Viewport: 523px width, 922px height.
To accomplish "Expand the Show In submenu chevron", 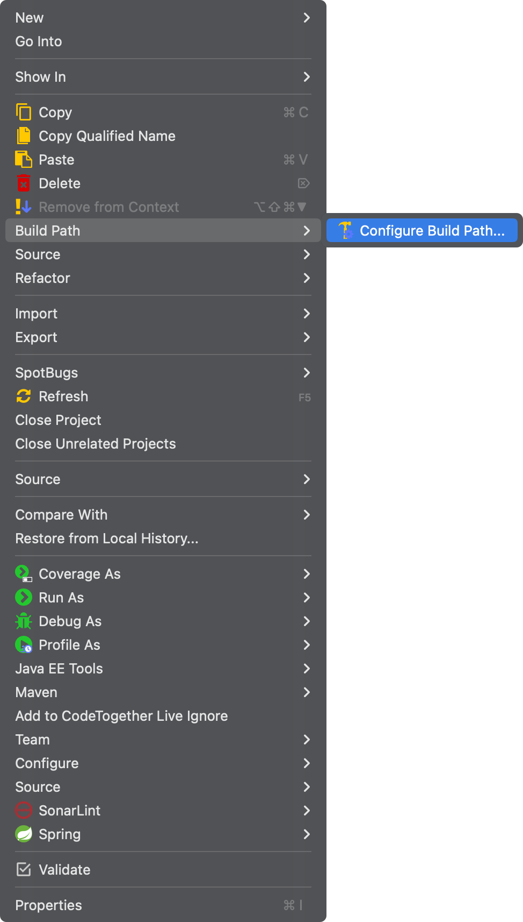I will (x=307, y=77).
